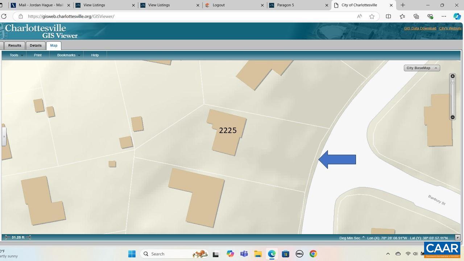Add this page to favorites star
Viewport: 464px width, 261px height.
tap(372, 16)
